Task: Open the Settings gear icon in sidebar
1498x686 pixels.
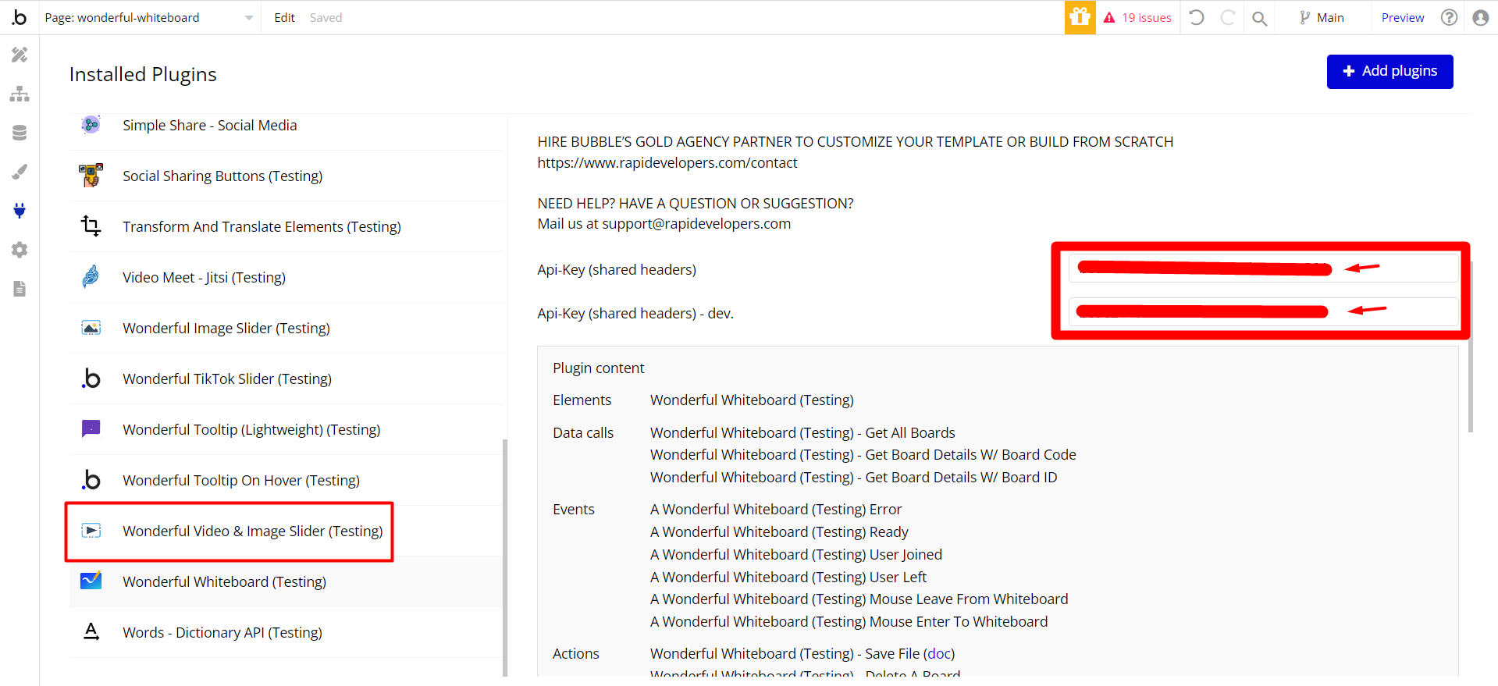Action: click(x=20, y=250)
